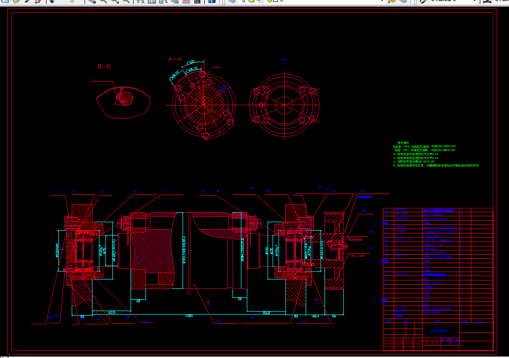Select balloon number 12 above assembly
Screen dimensions: 509x358
[319, 187]
